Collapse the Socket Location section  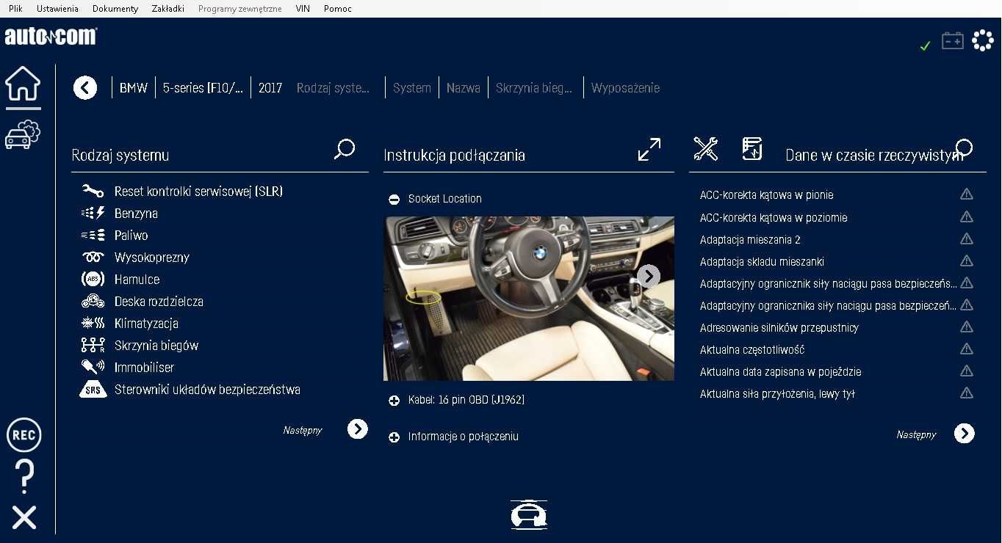pos(394,199)
